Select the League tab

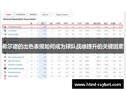tap(8, 15)
